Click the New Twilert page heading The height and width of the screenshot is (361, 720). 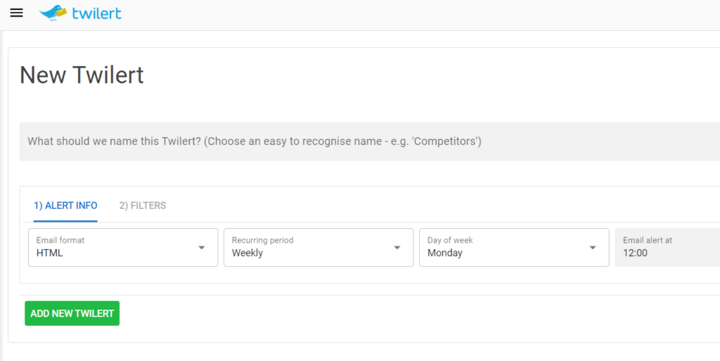click(82, 75)
